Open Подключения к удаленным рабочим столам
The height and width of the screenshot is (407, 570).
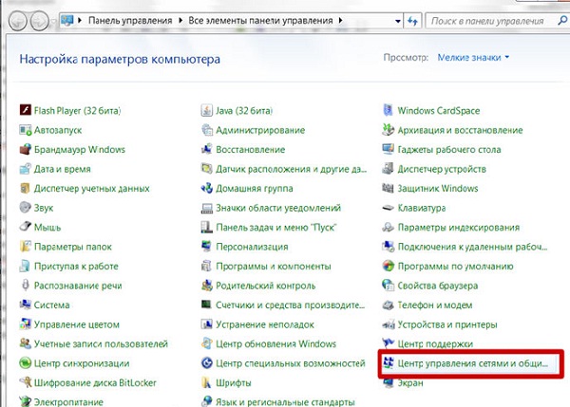[x=472, y=247]
